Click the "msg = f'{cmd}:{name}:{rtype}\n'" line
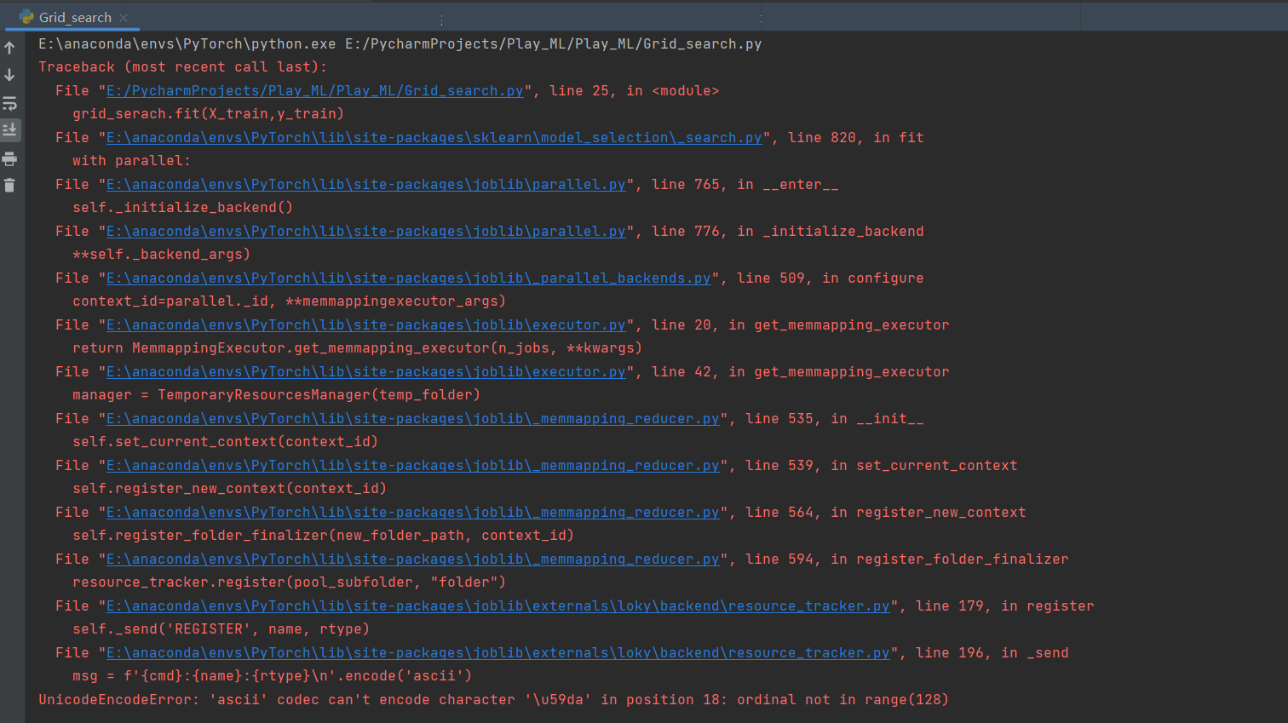 point(272,676)
